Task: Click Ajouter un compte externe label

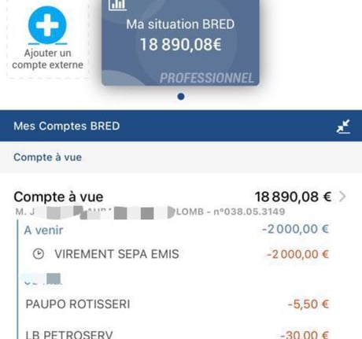Action: click(x=47, y=59)
